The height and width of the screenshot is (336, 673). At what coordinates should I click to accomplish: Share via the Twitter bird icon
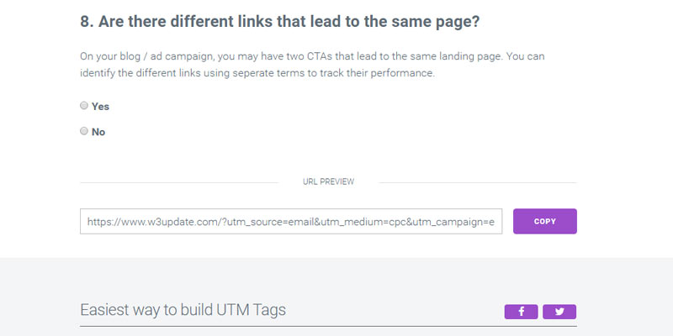pyautogui.click(x=559, y=312)
